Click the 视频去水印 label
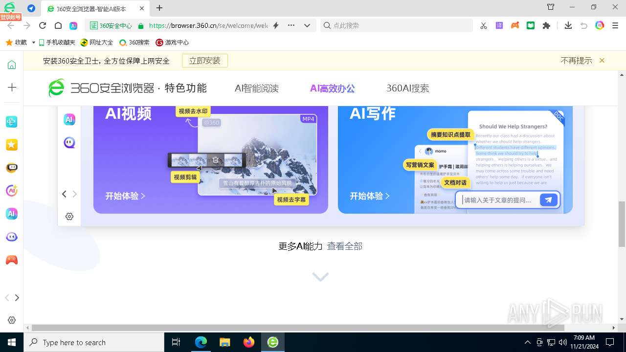This screenshot has width=626, height=352. click(x=193, y=111)
